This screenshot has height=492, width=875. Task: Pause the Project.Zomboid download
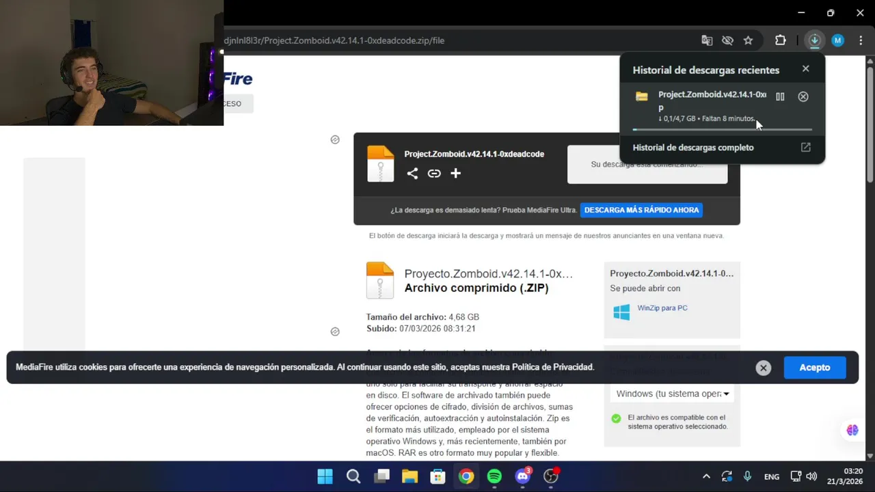click(x=780, y=97)
